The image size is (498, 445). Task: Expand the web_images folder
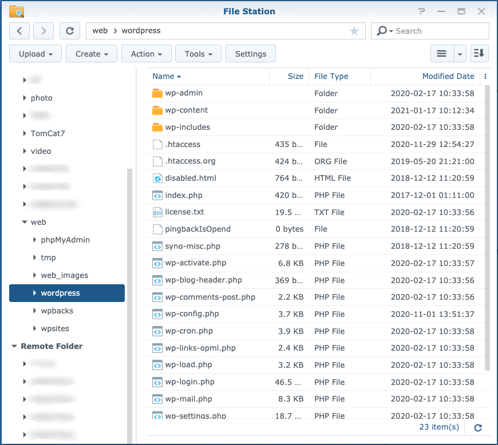[x=34, y=275]
